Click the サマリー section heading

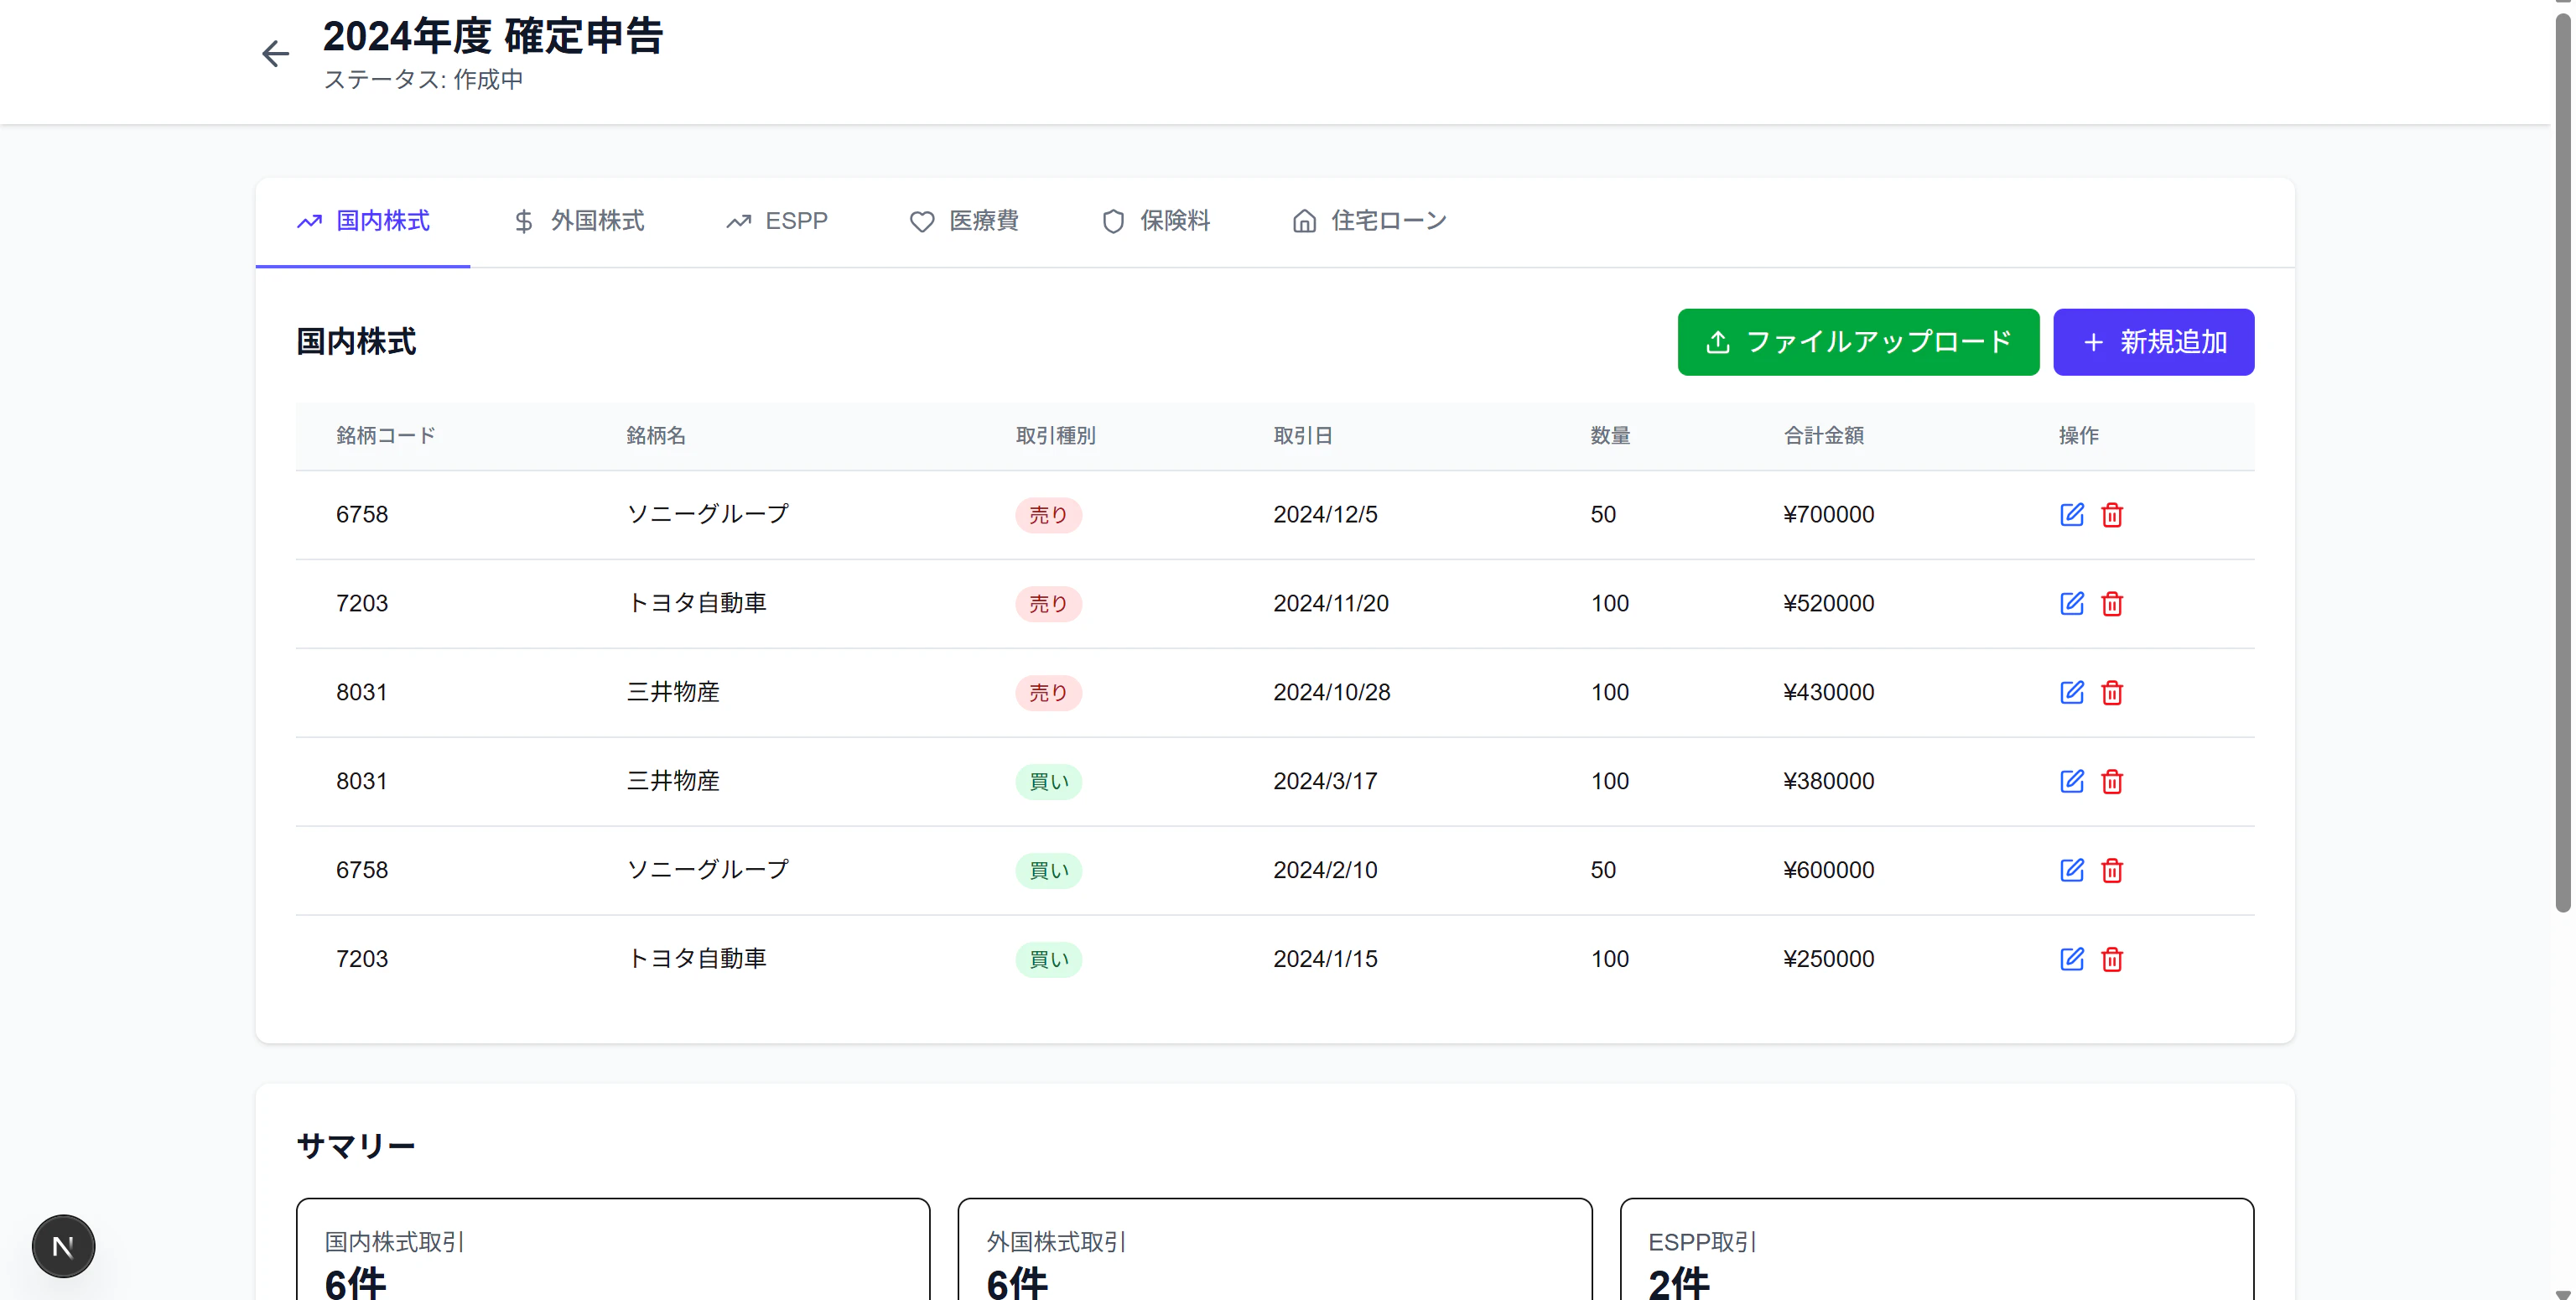356,1146
